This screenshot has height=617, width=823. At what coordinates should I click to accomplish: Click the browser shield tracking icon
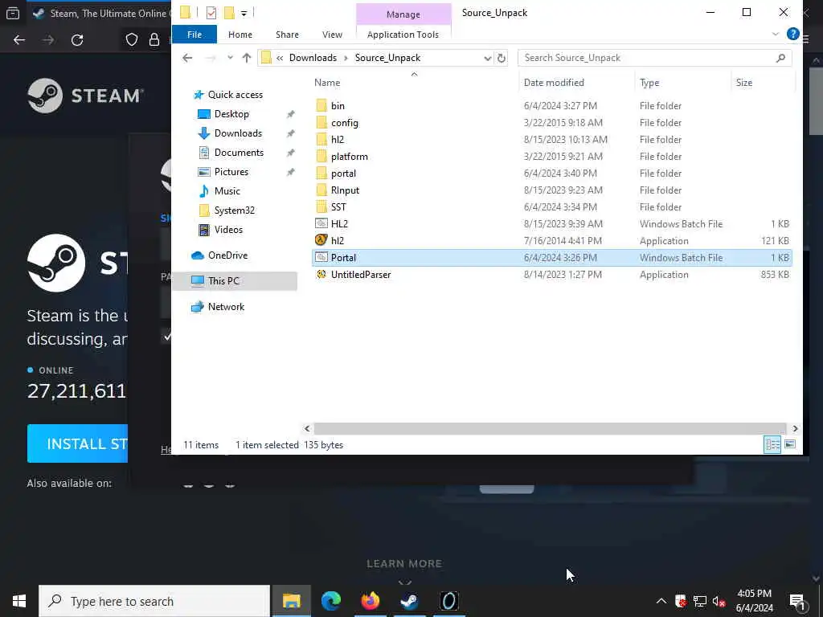pos(132,40)
